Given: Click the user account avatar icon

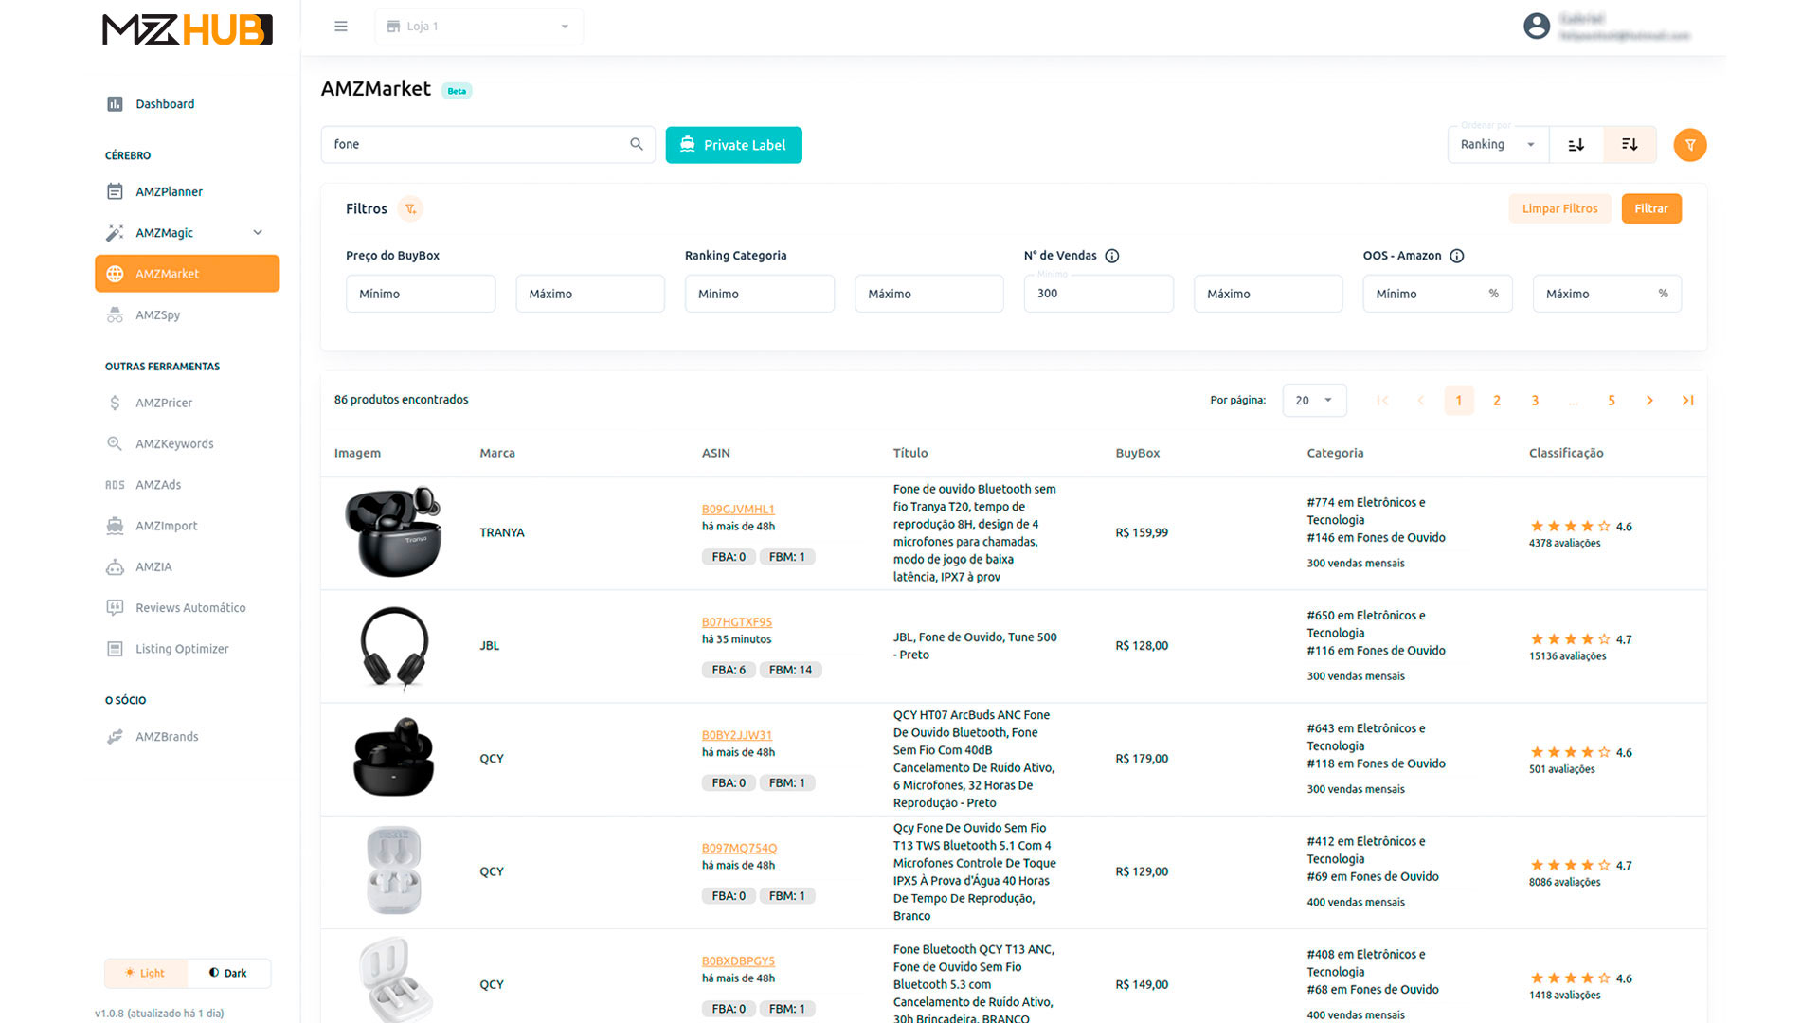Looking at the screenshot, I should pyautogui.click(x=1537, y=27).
